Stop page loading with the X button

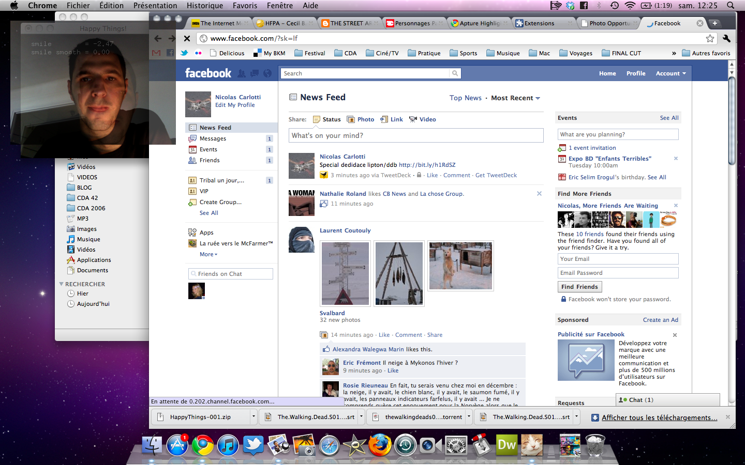coord(187,39)
